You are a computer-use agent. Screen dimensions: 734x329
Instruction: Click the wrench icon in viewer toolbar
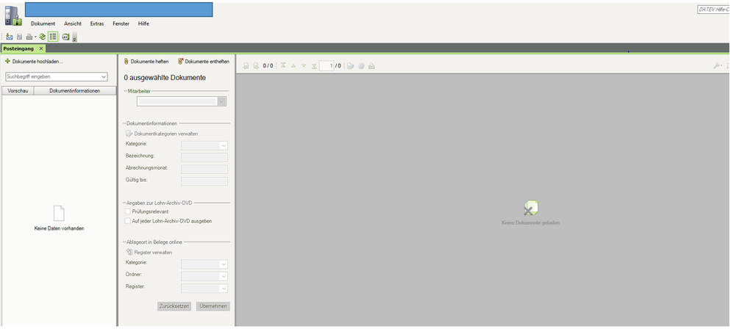(717, 66)
